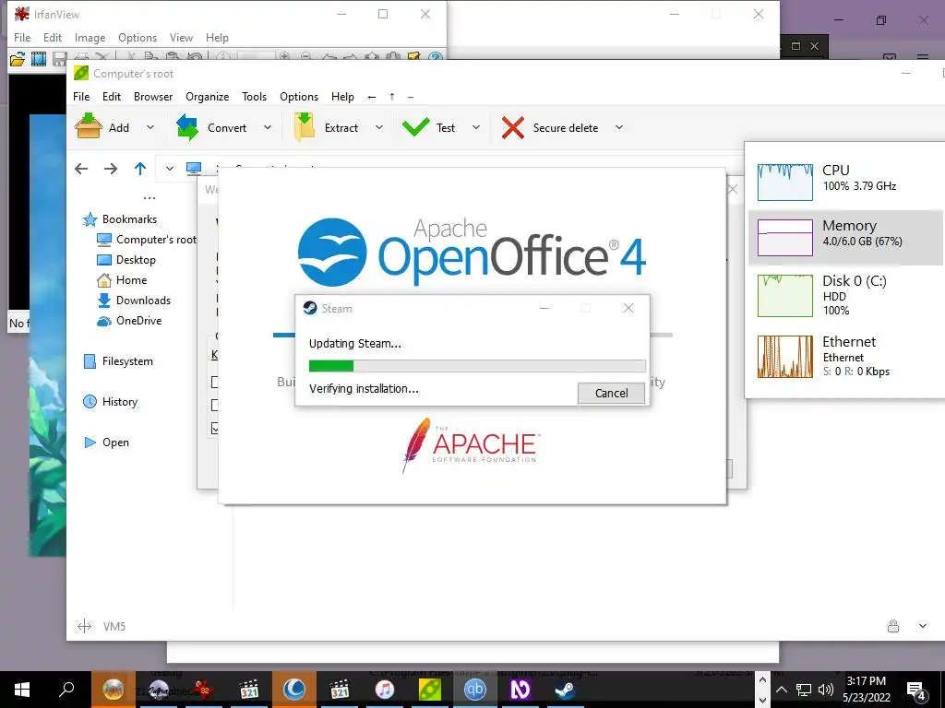Open the navigation history dropdown chevron in PeaZip
The image size is (945, 708).
(x=170, y=169)
